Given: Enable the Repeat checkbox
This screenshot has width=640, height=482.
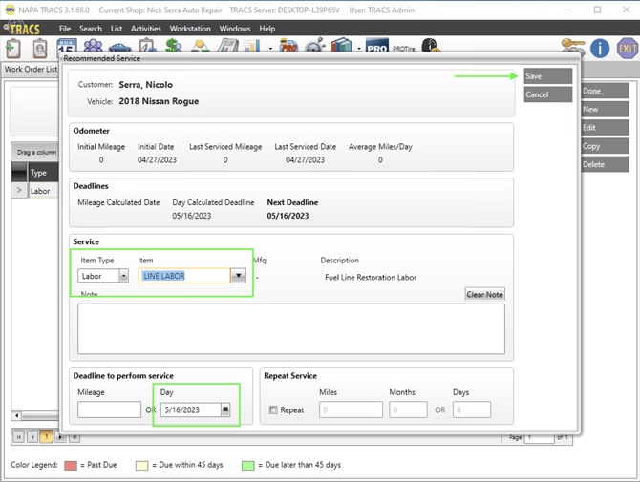Looking at the screenshot, I should [274, 410].
